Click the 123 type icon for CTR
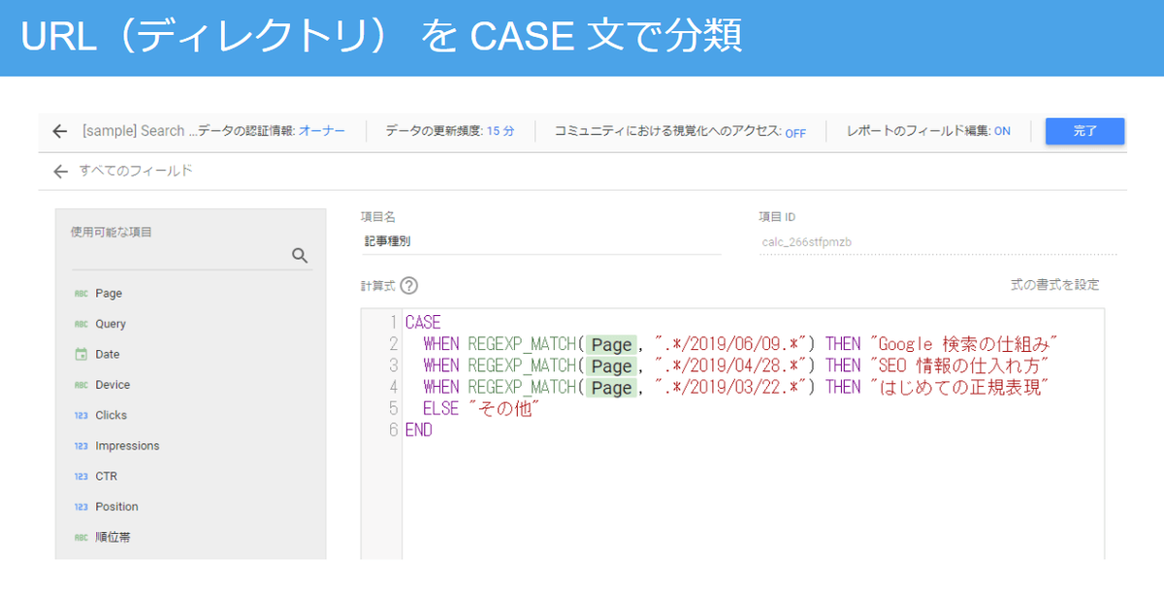Screen dimensions: 1164x600 click(x=81, y=477)
